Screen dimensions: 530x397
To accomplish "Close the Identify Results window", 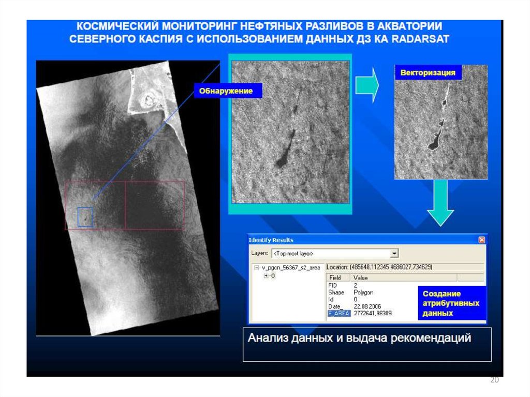I will (481, 240).
